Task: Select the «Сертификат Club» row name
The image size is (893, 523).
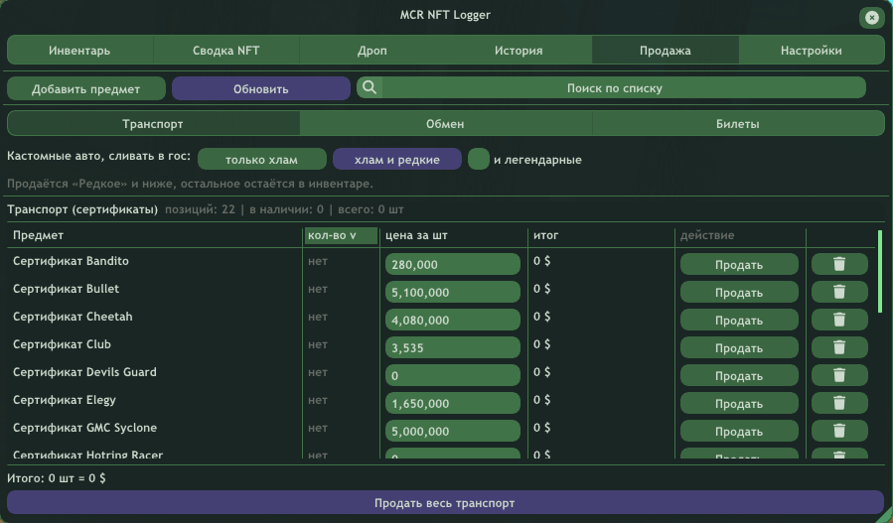Action: (x=62, y=345)
